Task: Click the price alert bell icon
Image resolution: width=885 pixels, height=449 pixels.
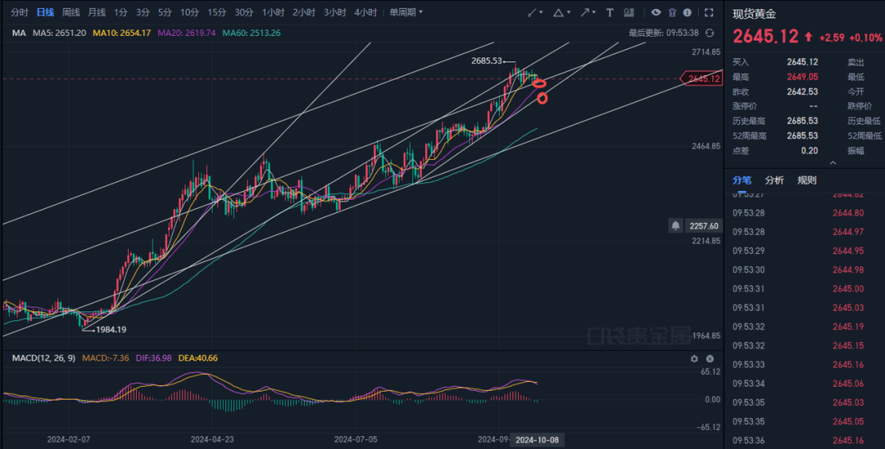Action: click(x=676, y=225)
